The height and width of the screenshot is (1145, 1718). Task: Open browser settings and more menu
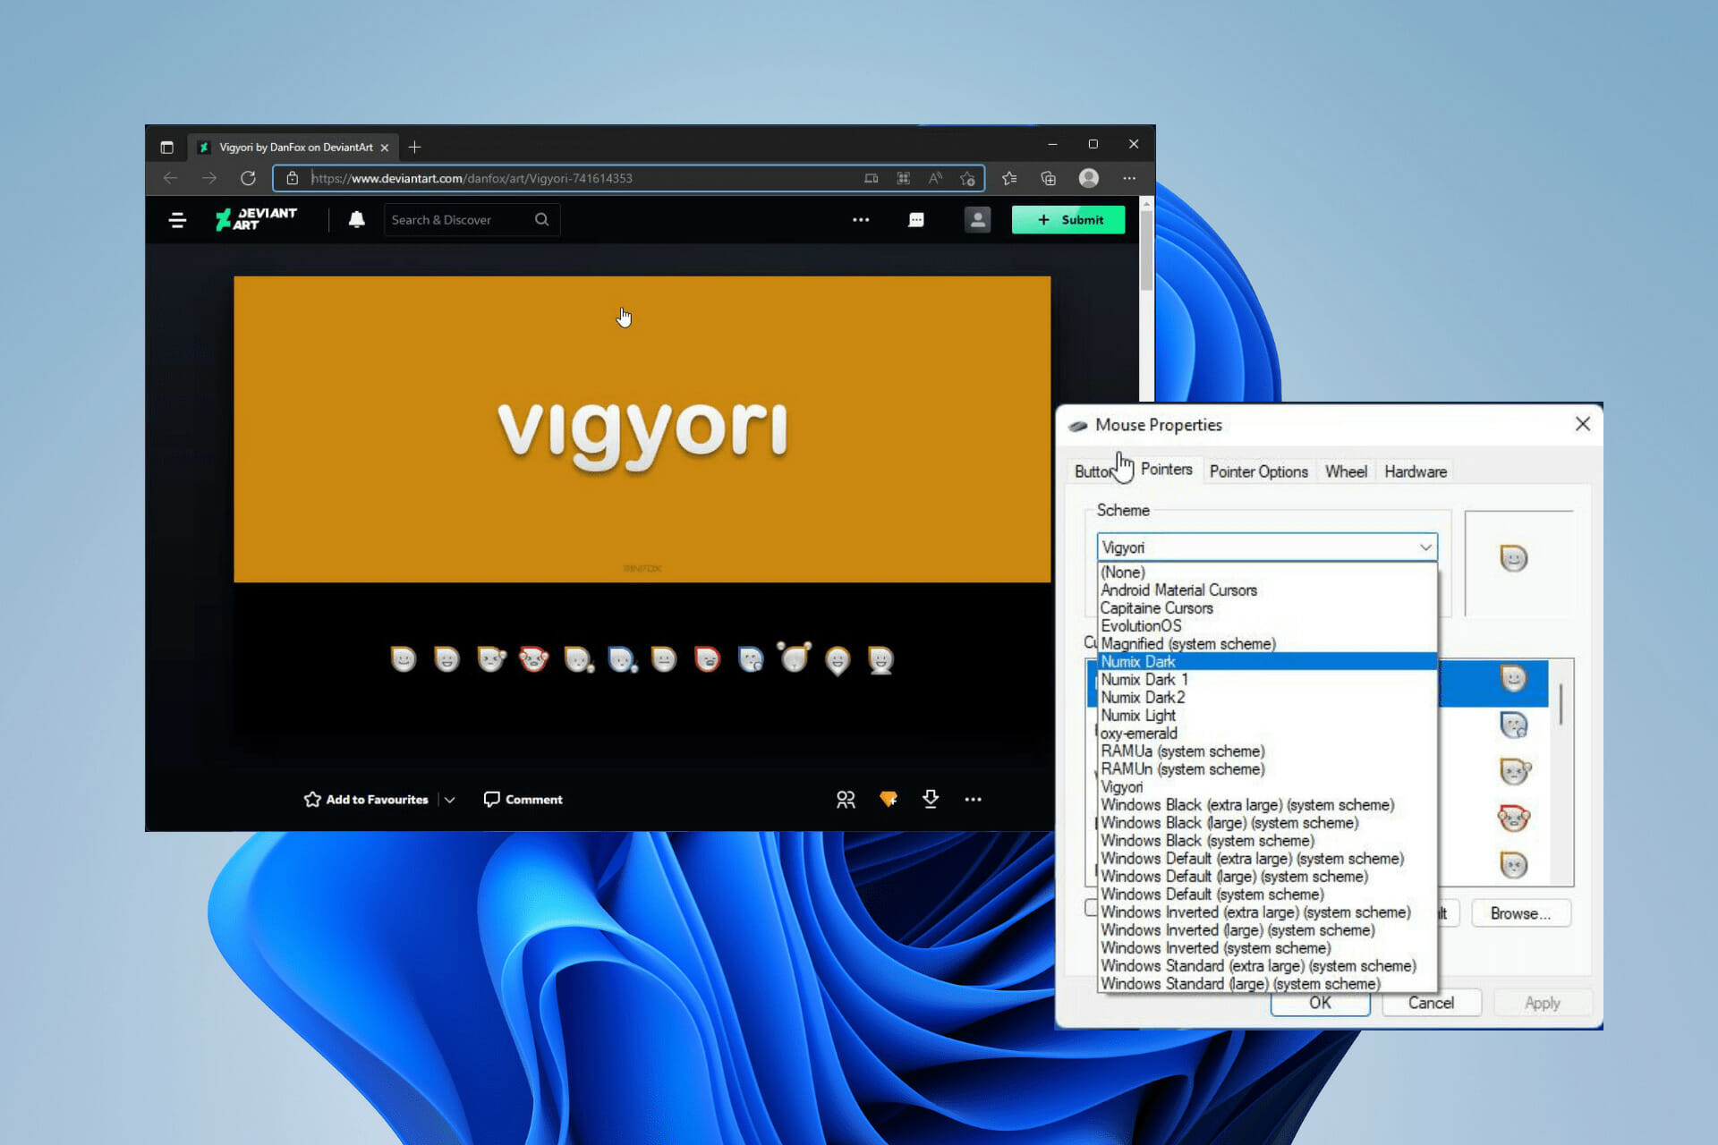point(1129,178)
